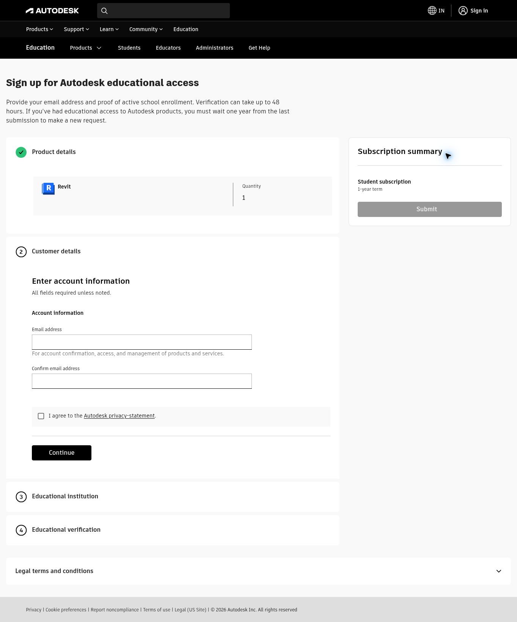Open Legal (US Site) footer link
The image size is (517, 622).
[x=190, y=610]
